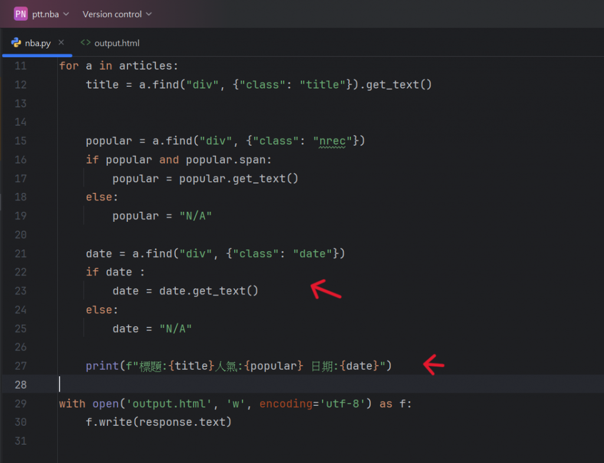
Task: Click the line number 11 in gutter
Action: coord(21,66)
